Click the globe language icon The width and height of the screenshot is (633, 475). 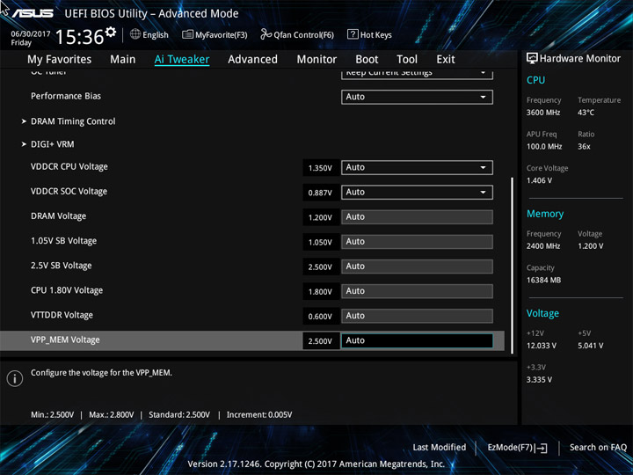(x=135, y=34)
